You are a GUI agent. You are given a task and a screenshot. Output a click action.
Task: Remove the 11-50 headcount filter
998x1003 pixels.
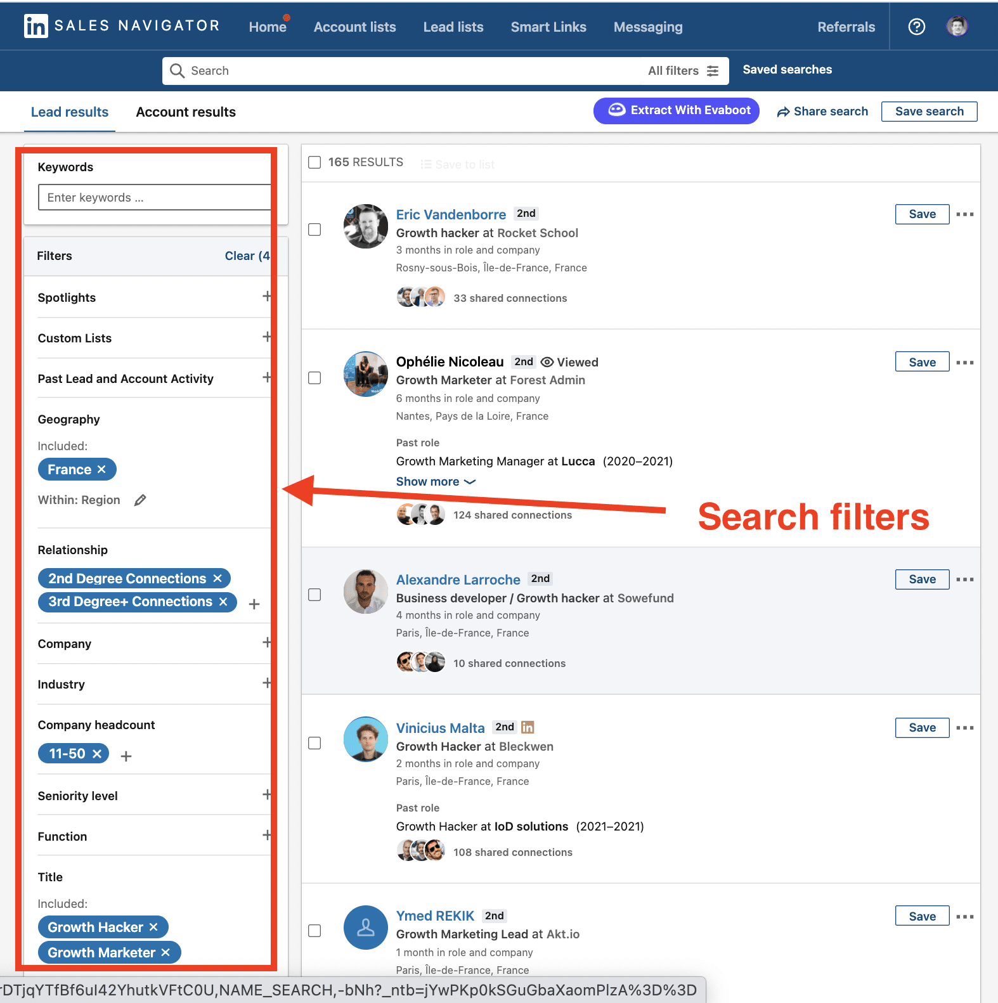pyautogui.click(x=97, y=754)
